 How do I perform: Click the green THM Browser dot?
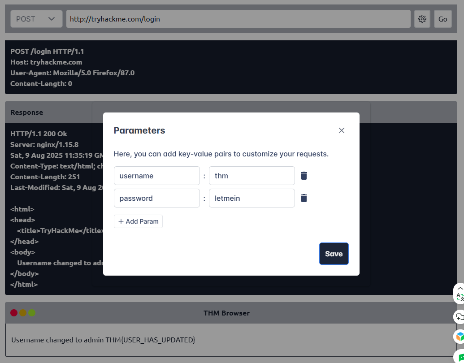[x=32, y=313]
